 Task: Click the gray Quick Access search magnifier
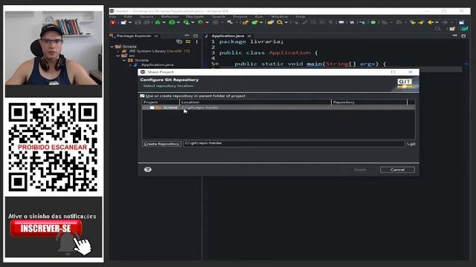[437, 29]
